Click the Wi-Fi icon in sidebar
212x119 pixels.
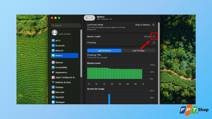point(53,41)
